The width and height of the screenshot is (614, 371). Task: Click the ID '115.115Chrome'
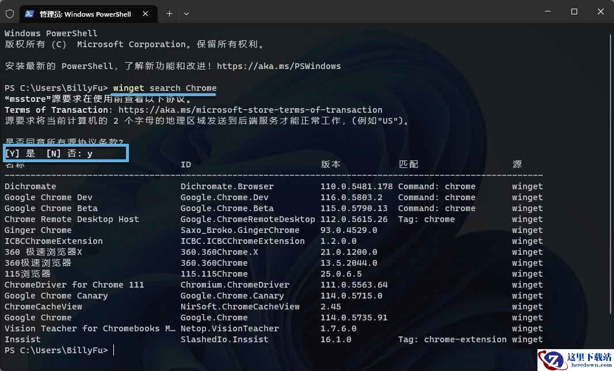[214, 274]
